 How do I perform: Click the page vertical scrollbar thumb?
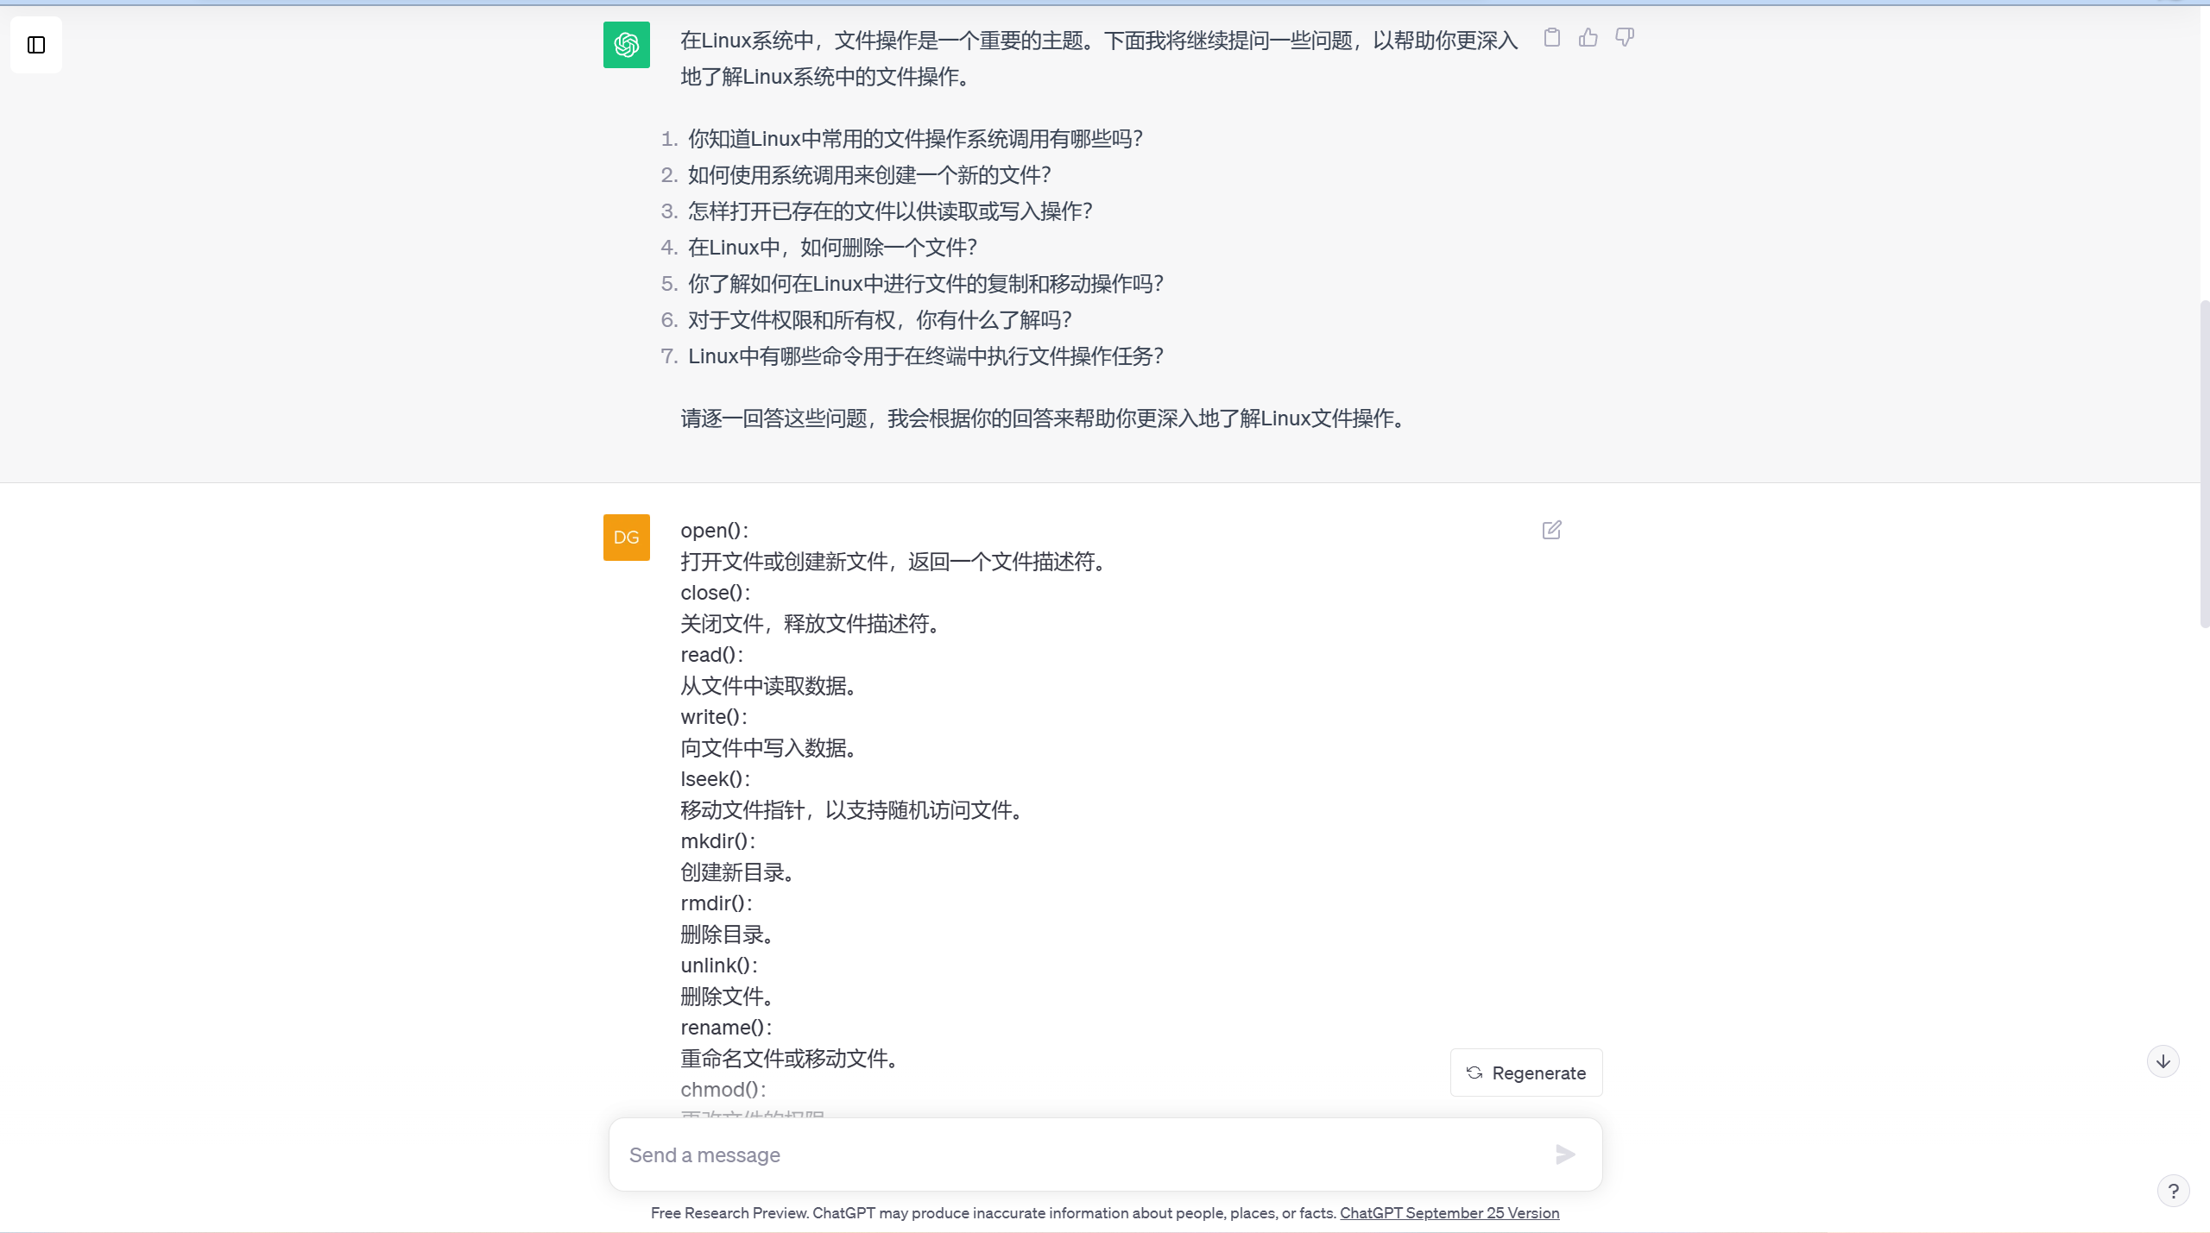tap(2204, 464)
